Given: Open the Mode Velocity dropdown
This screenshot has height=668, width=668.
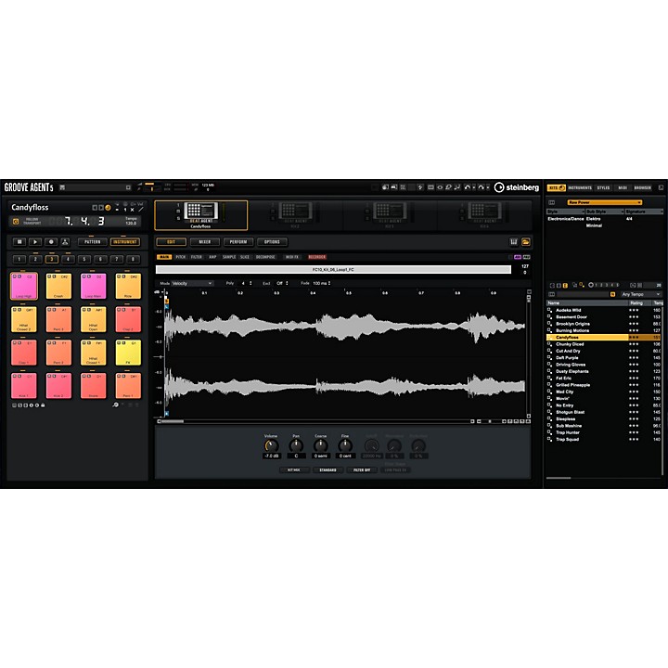Looking at the screenshot, I should pyautogui.click(x=192, y=283).
